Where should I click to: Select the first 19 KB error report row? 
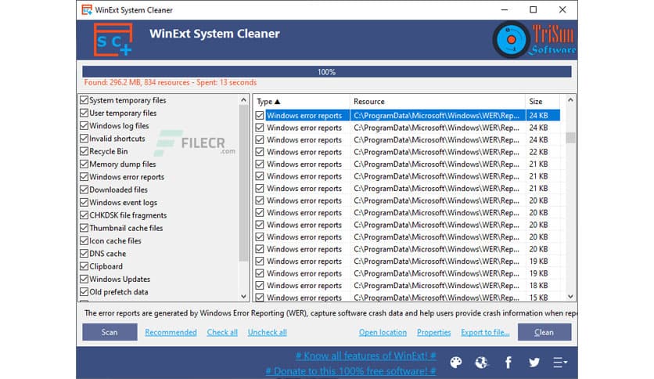coord(407,262)
